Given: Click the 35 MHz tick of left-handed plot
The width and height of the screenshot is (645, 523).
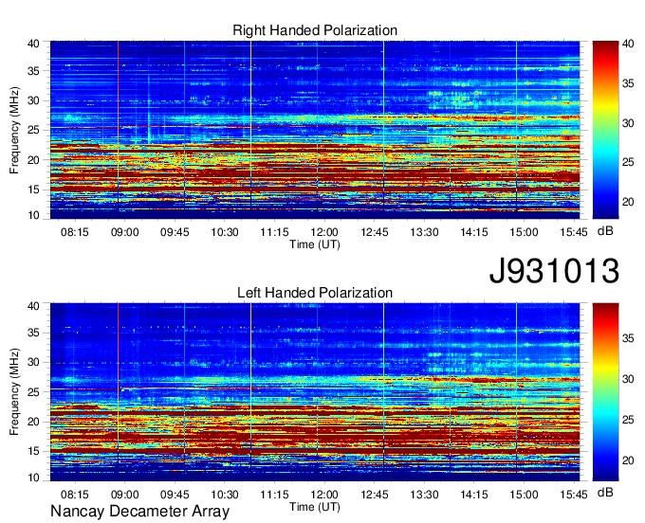Looking at the screenshot, I should click(x=33, y=333).
